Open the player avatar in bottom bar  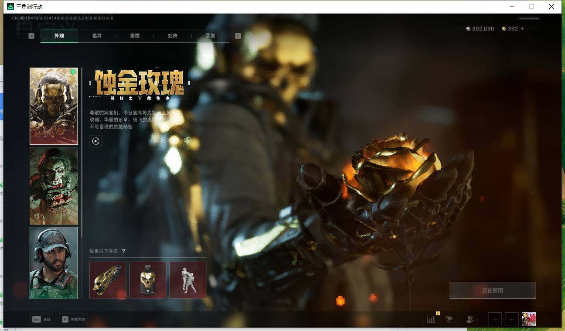click(529, 319)
